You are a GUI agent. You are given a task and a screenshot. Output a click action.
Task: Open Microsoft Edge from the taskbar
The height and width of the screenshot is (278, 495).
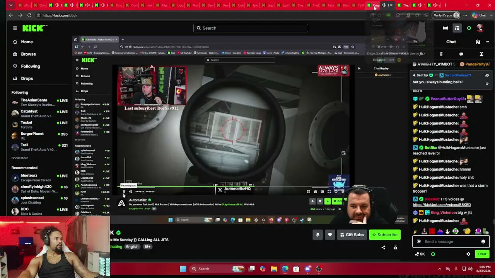pyautogui.click(x=285, y=269)
